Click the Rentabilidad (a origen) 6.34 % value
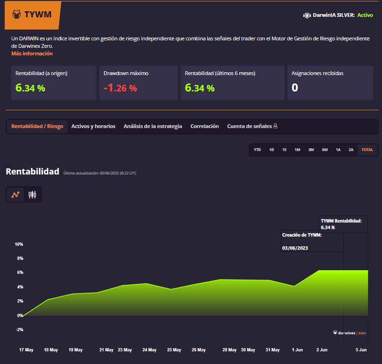Image resolution: width=382 pixels, height=364 pixels. click(x=30, y=88)
